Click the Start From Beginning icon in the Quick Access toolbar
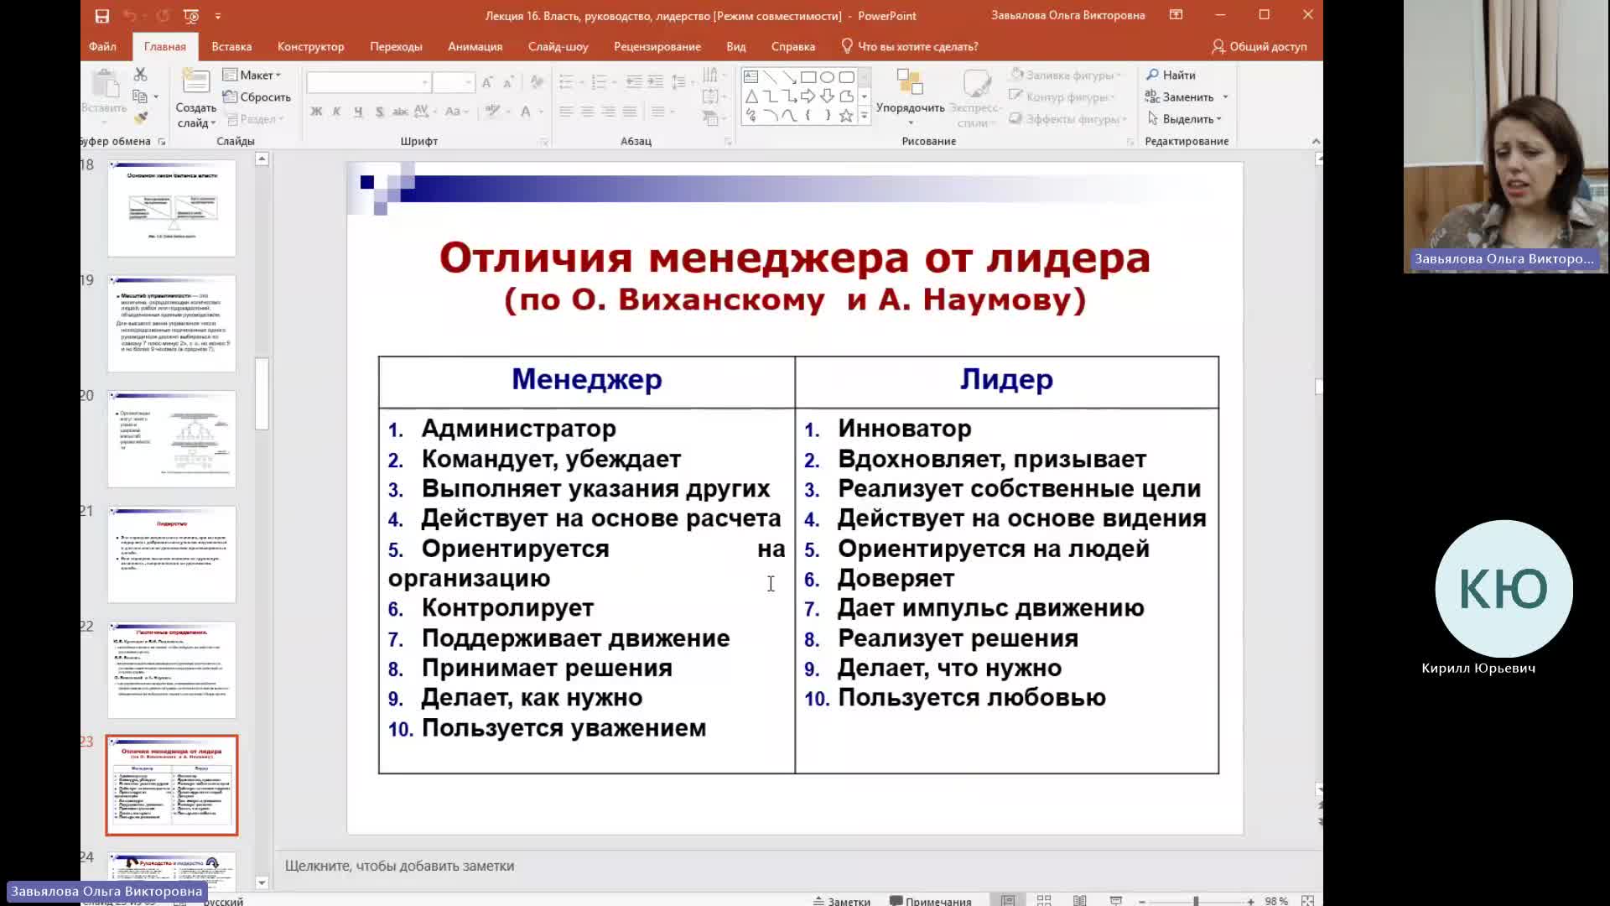The width and height of the screenshot is (1610, 906). (x=191, y=15)
